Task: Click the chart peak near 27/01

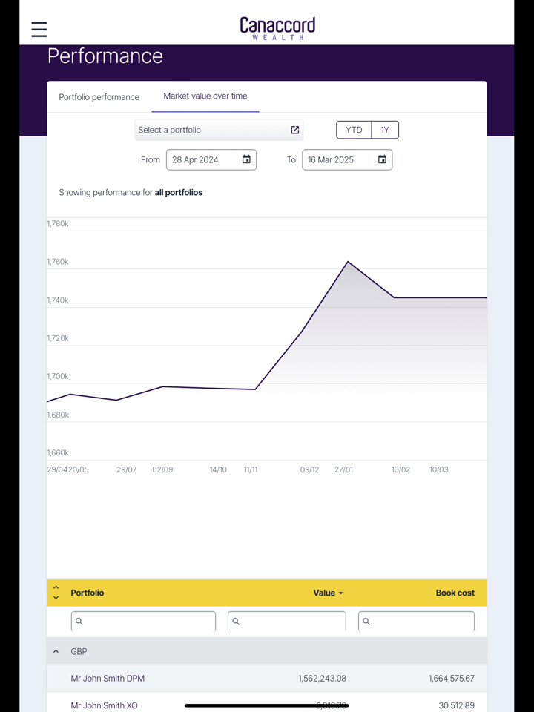Action: [x=348, y=262]
